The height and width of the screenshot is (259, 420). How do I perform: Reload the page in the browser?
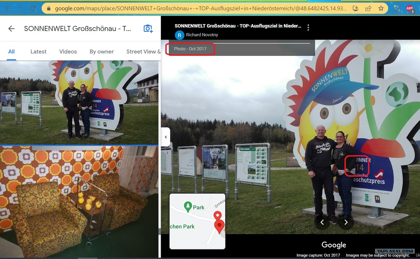click(33, 8)
